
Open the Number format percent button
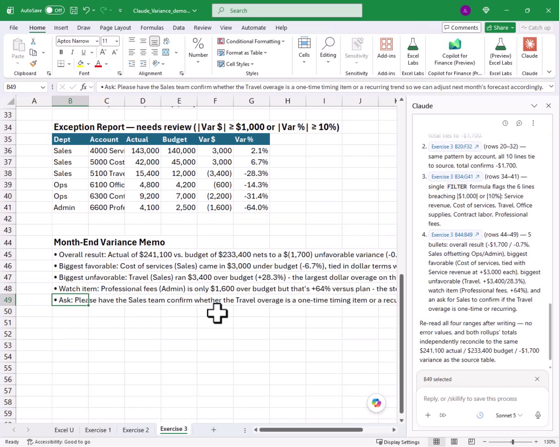(x=198, y=50)
